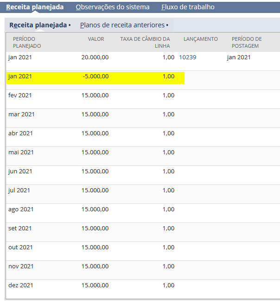Switch to Observações do sistema tab

pyautogui.click(x=113, y=7)
